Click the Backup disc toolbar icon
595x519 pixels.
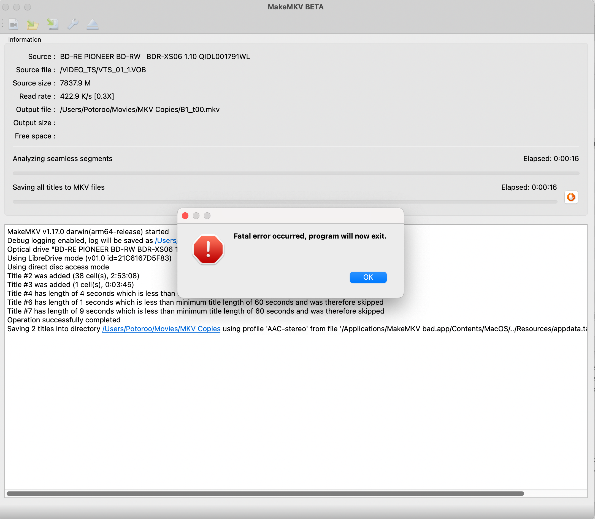[53, 24]
